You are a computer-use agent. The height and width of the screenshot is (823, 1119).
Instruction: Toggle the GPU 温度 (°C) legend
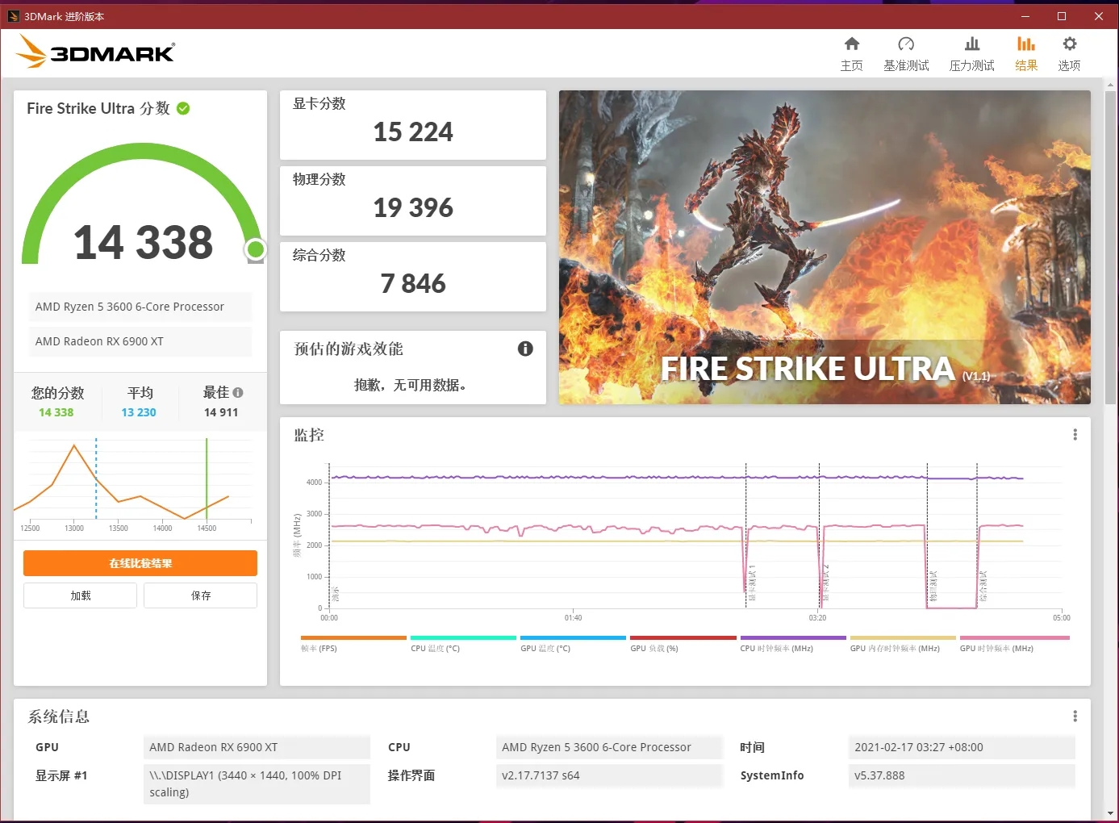point(573,644)
